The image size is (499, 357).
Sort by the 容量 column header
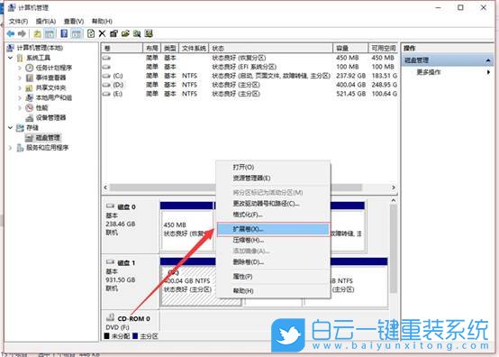[x=350, y=48]
